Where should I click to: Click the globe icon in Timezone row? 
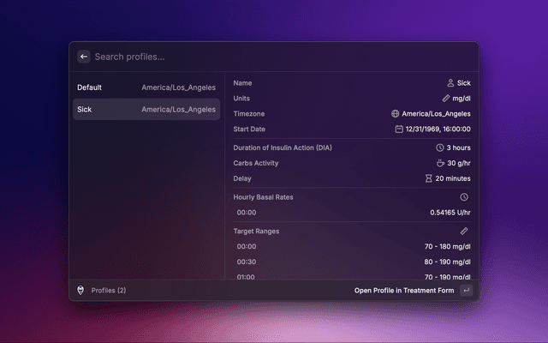(x=395, y=114)
